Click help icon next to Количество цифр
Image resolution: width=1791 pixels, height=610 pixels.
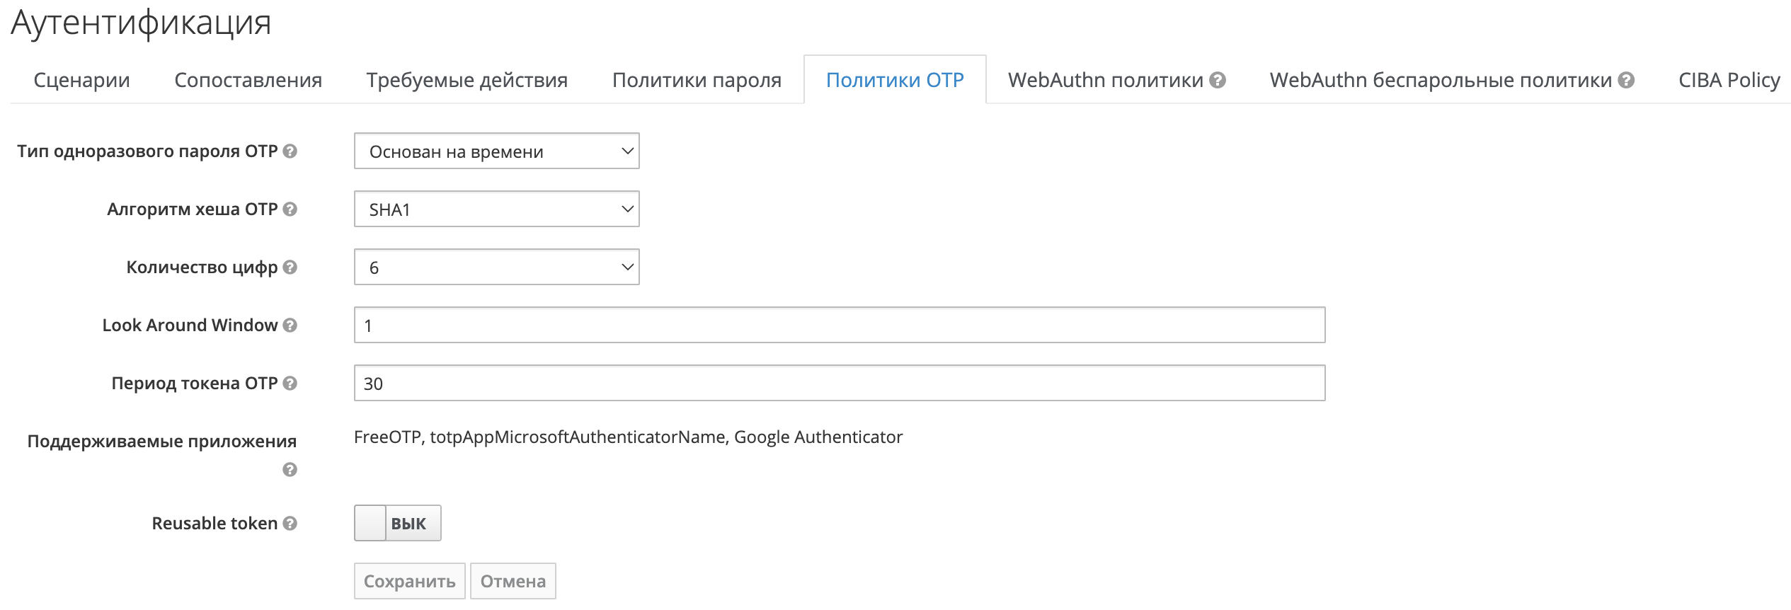(290, 267)
